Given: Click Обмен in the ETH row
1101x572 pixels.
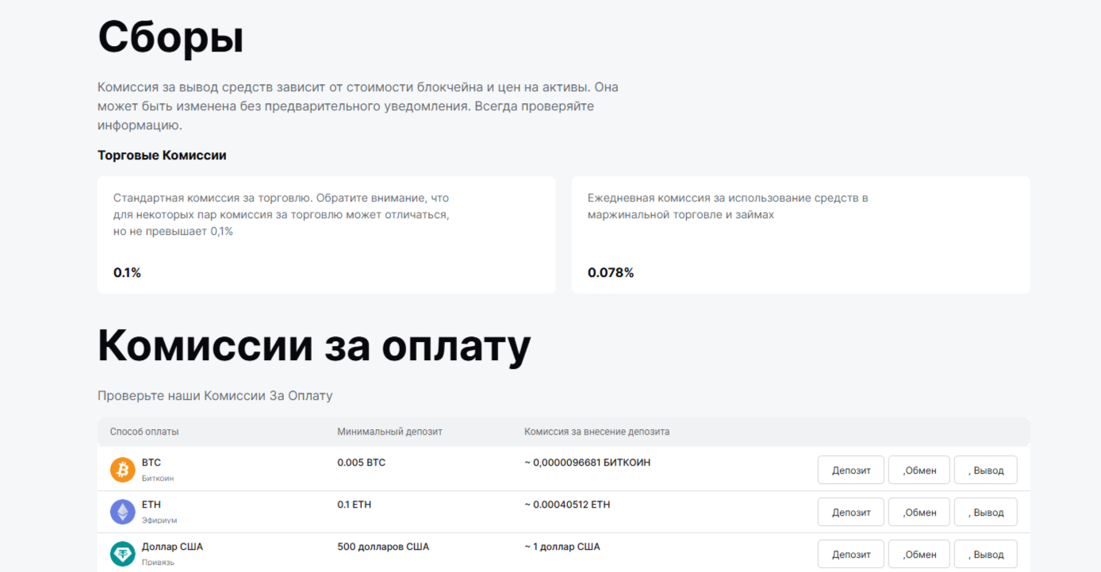Looking at the screenshot, I should coord(919,512).
